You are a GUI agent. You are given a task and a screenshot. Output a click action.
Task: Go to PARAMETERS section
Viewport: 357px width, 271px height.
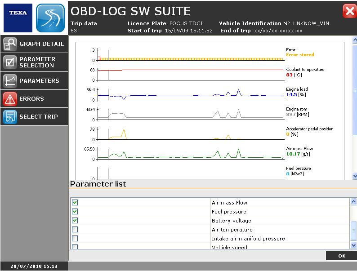pyautogui.click(x=34, y=81)
